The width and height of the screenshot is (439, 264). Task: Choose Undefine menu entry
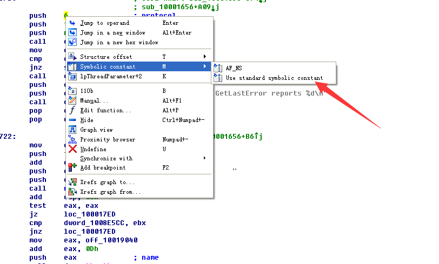139,149
